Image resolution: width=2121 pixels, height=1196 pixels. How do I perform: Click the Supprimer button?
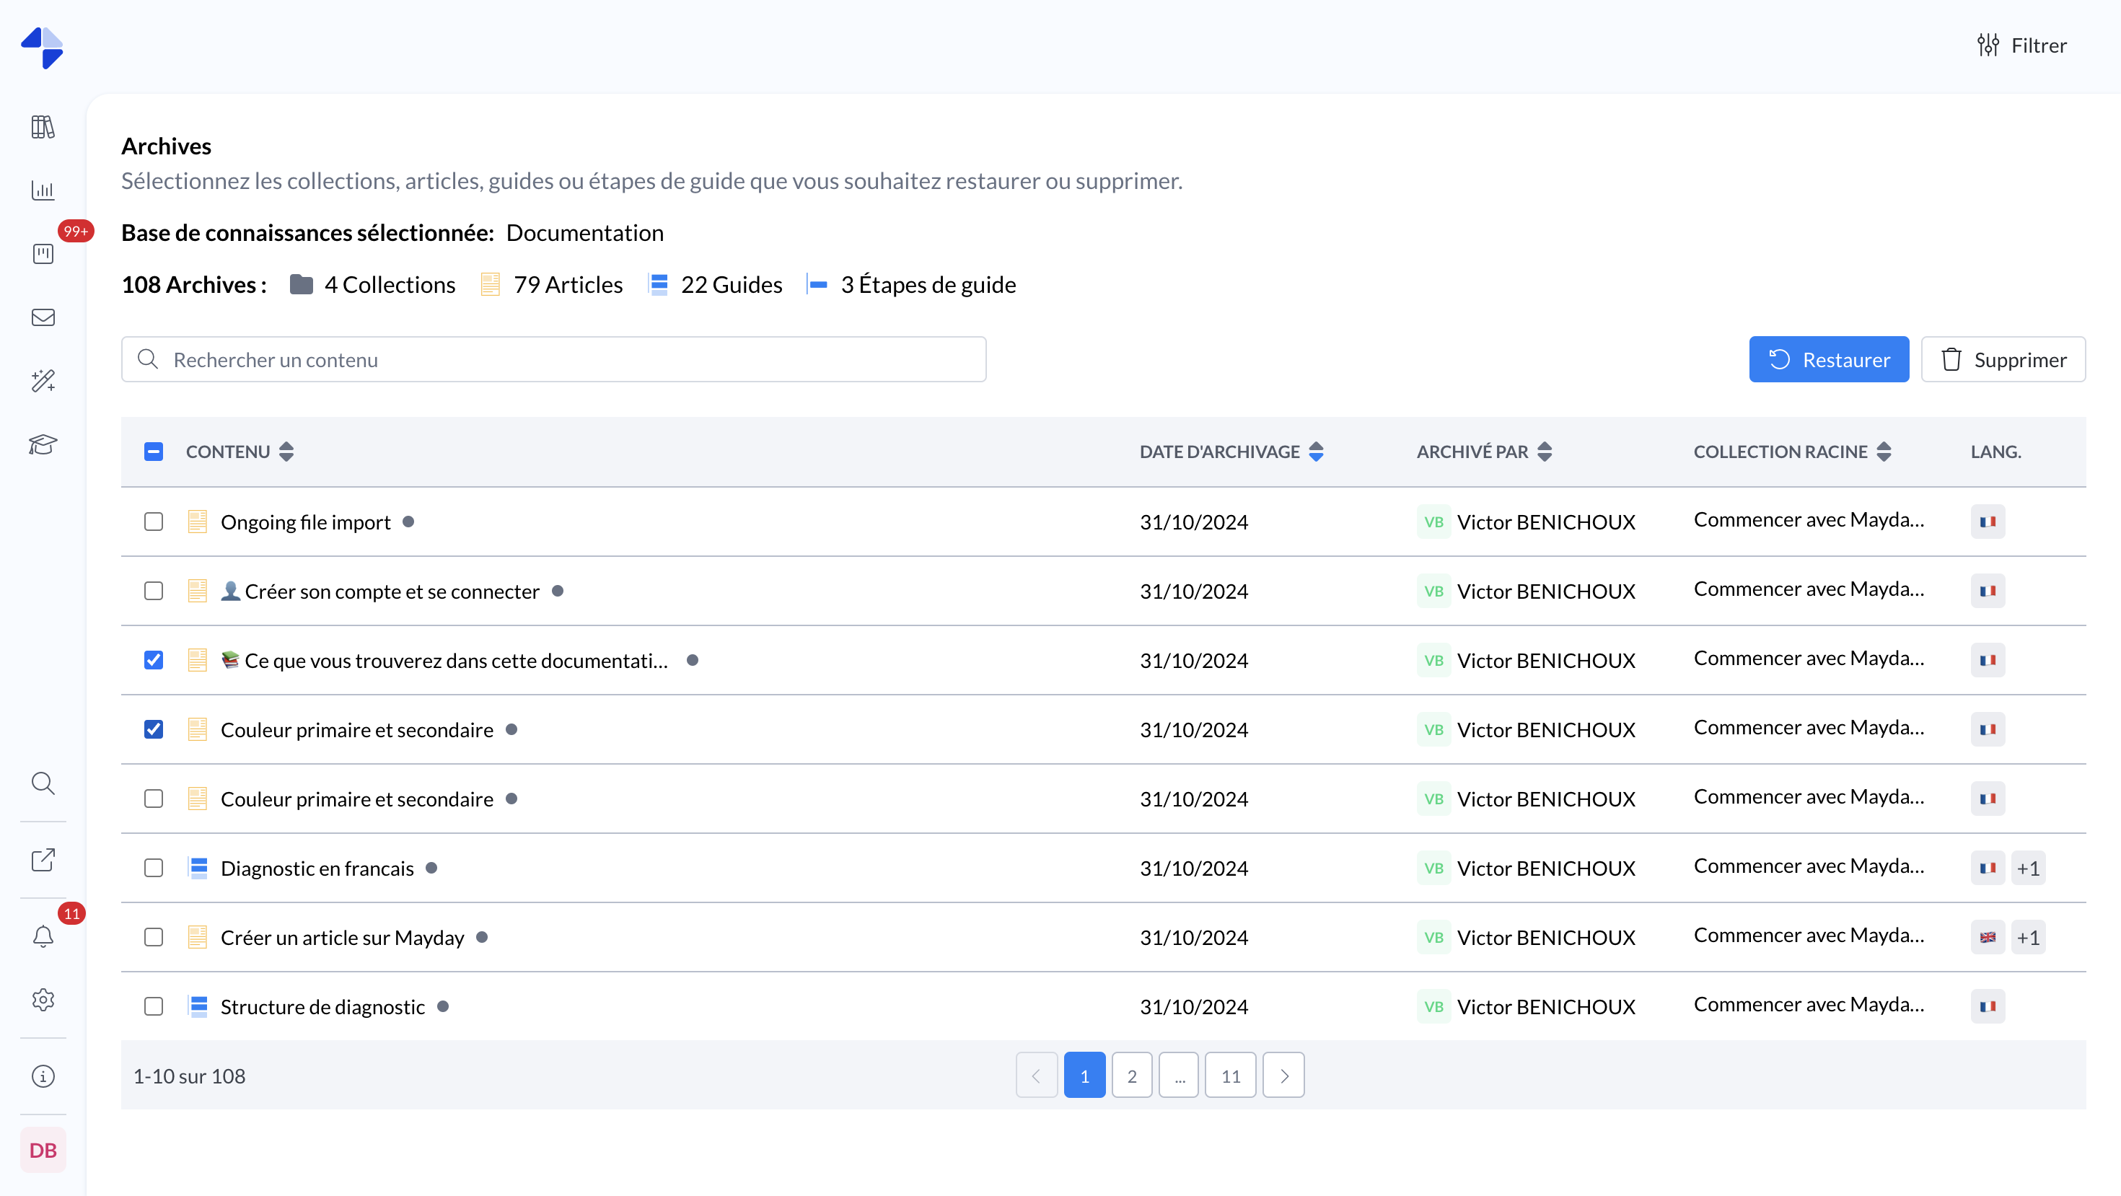pyautogui.click(x=2003, y=359)
